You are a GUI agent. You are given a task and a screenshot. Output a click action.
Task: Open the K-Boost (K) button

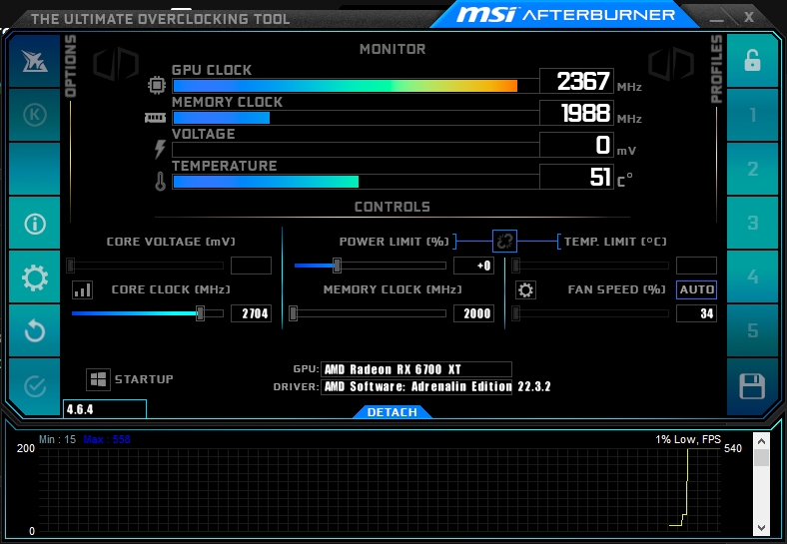(x=34, y=115)
